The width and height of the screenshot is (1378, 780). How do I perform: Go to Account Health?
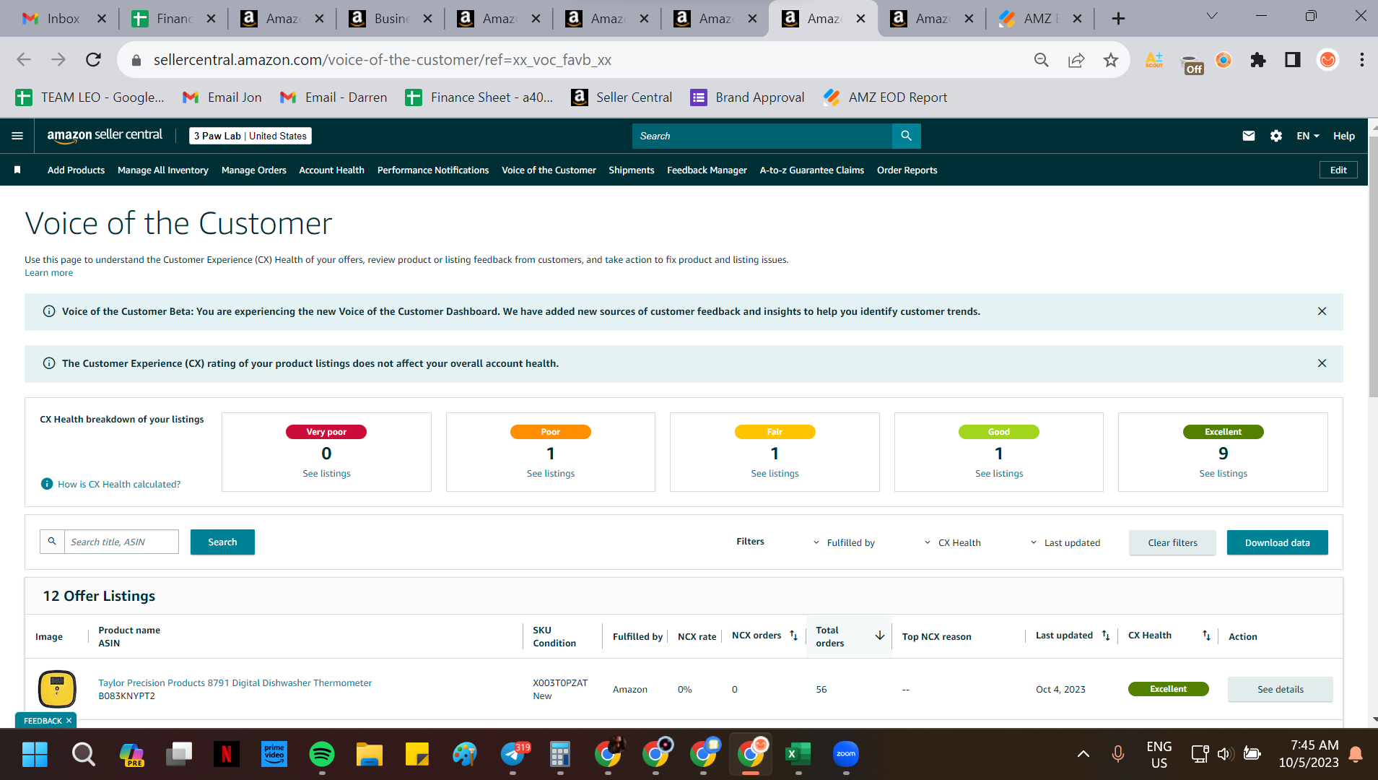(331, 170)
